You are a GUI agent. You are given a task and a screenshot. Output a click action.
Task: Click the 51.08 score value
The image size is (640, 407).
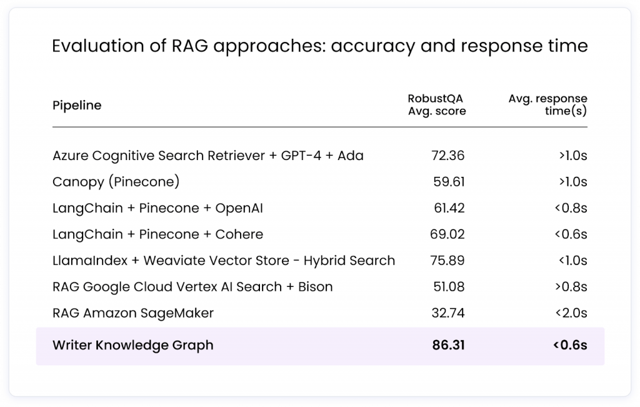click(x=448, y=286)
